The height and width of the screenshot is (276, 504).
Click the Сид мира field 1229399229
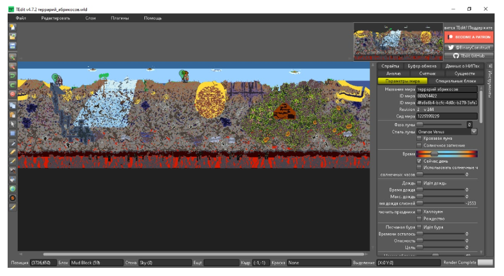pyautogui.click(x=447, y=116)
